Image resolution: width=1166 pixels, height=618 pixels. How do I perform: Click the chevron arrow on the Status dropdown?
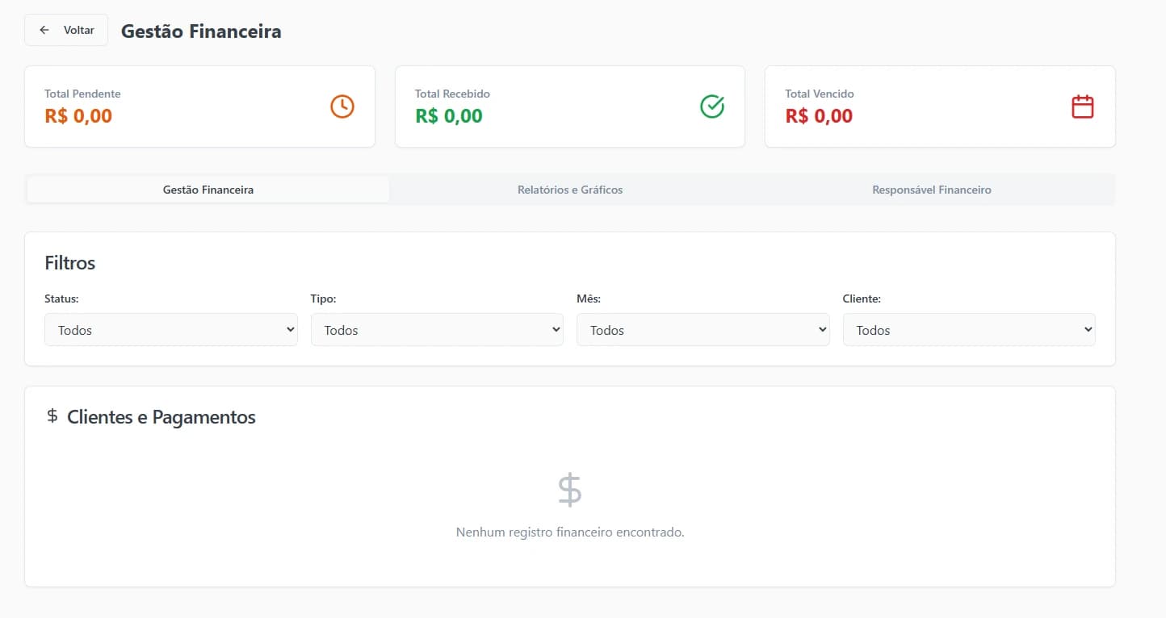290,329
